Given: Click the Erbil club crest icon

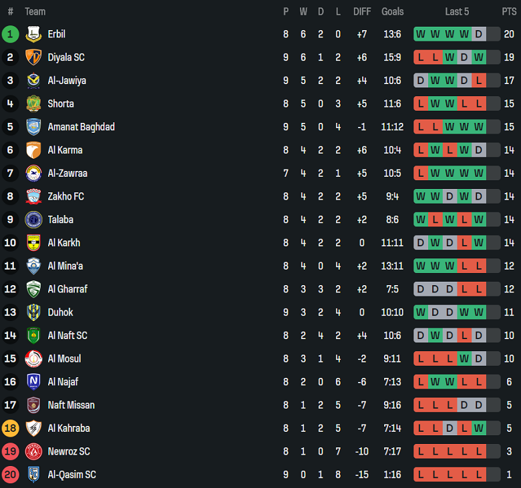Looking at the screenshot, I should [33, 34].
